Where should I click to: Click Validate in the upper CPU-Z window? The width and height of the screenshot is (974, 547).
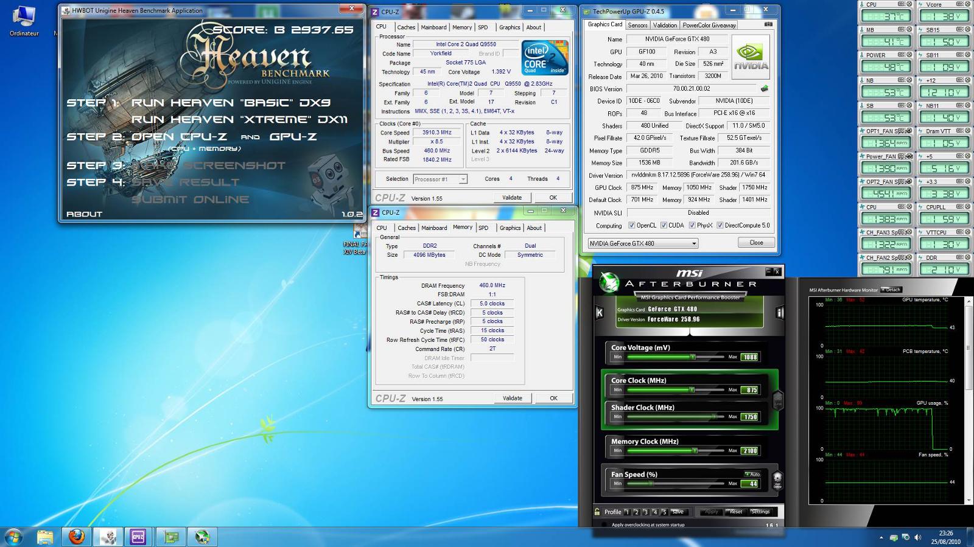pyautogui.click(x=512, y=197)
